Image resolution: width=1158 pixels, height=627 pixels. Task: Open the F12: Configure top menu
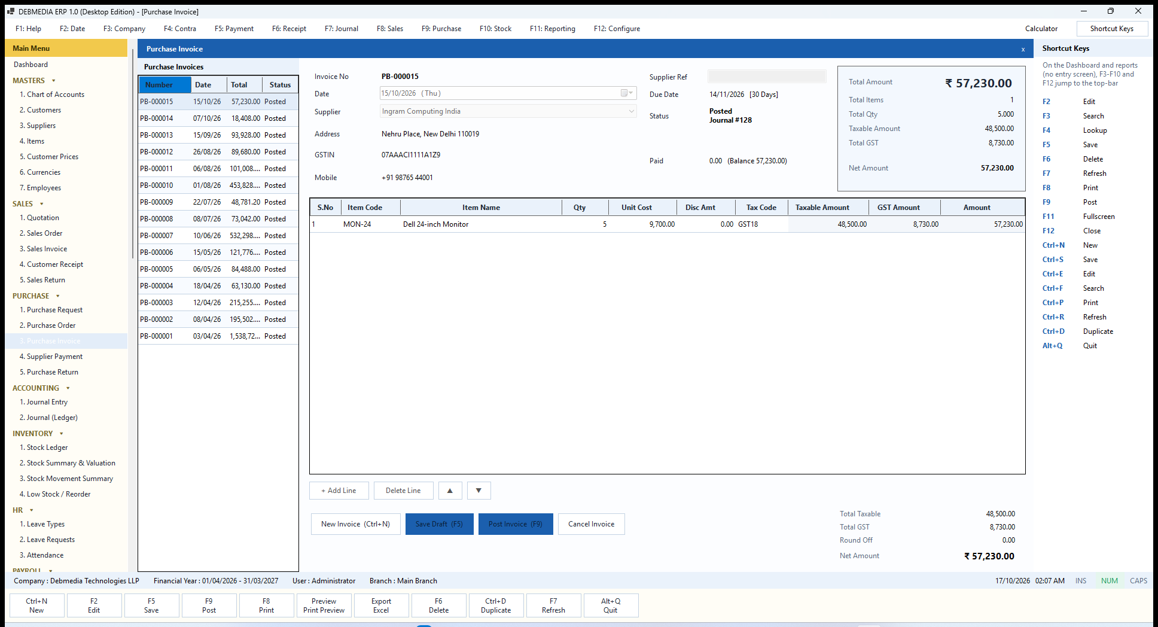pyautogui.click(x=617, y=29)
